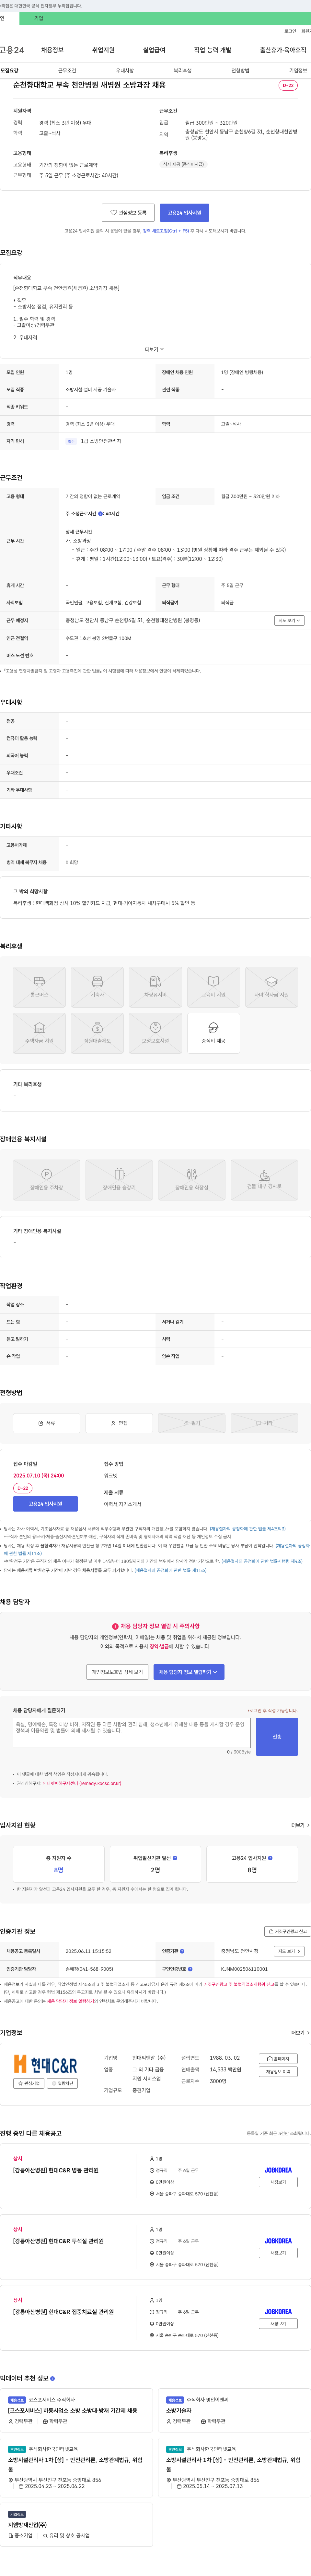Open the remedy.kocsc.or.kr link
Image resolution: width=311 pixels, height=2576 pixels.
tap(82, 1783)
